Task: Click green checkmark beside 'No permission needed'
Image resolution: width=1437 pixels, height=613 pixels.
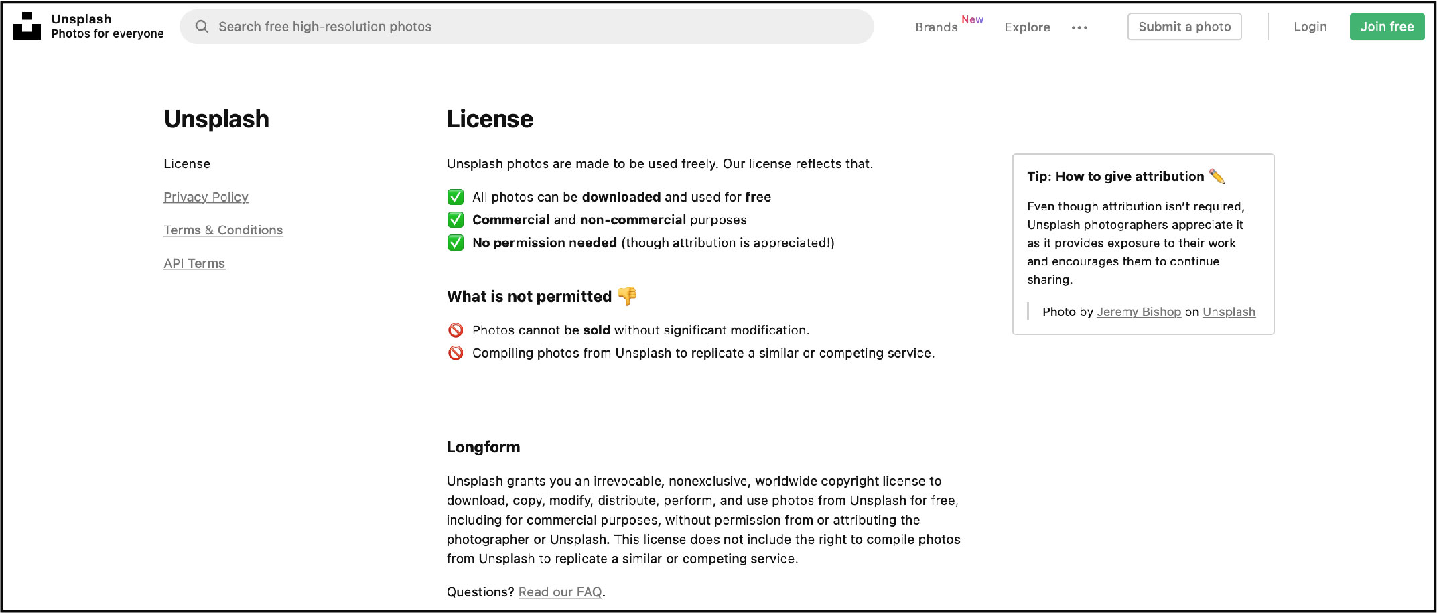Action: [x=456, y=243]
